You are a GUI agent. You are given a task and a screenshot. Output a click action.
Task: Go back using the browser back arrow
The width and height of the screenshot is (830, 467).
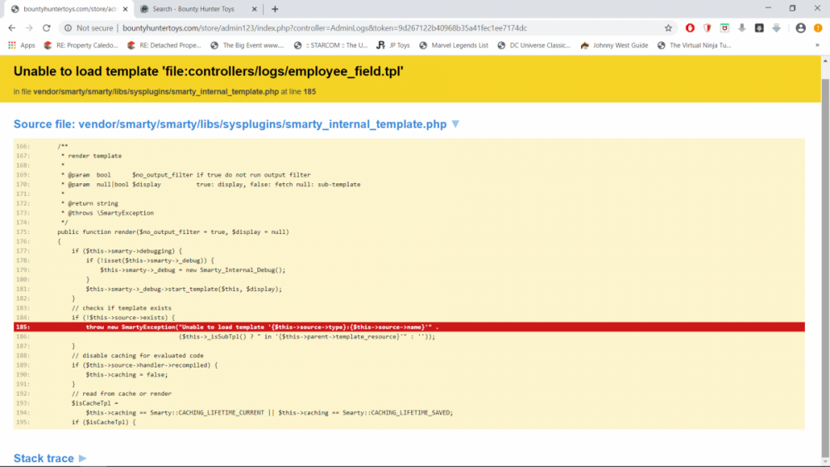pyautogui.click(x=12, y=27)
